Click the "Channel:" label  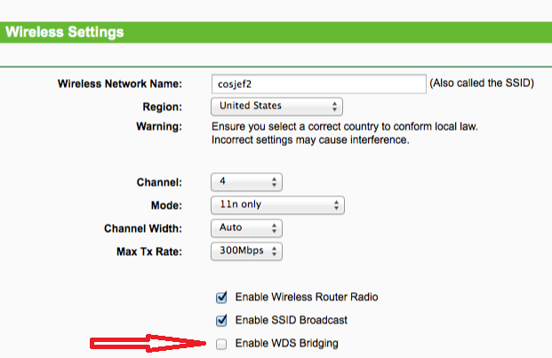(x=158, y=182)
